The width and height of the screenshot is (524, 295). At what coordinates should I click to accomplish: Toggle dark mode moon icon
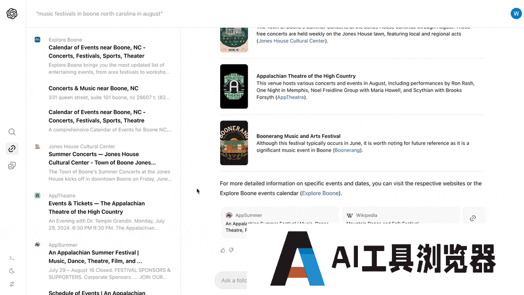[12, 271]
